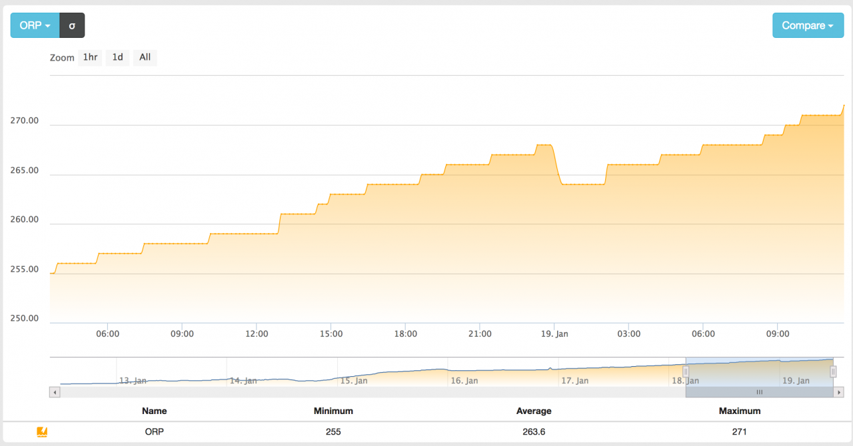Set zoom to 1hr
Viewport: 853px width, 446px height.
click(x=90, y=57)
